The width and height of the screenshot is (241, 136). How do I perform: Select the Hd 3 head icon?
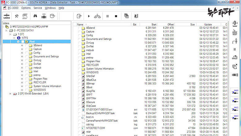[235, 117]
